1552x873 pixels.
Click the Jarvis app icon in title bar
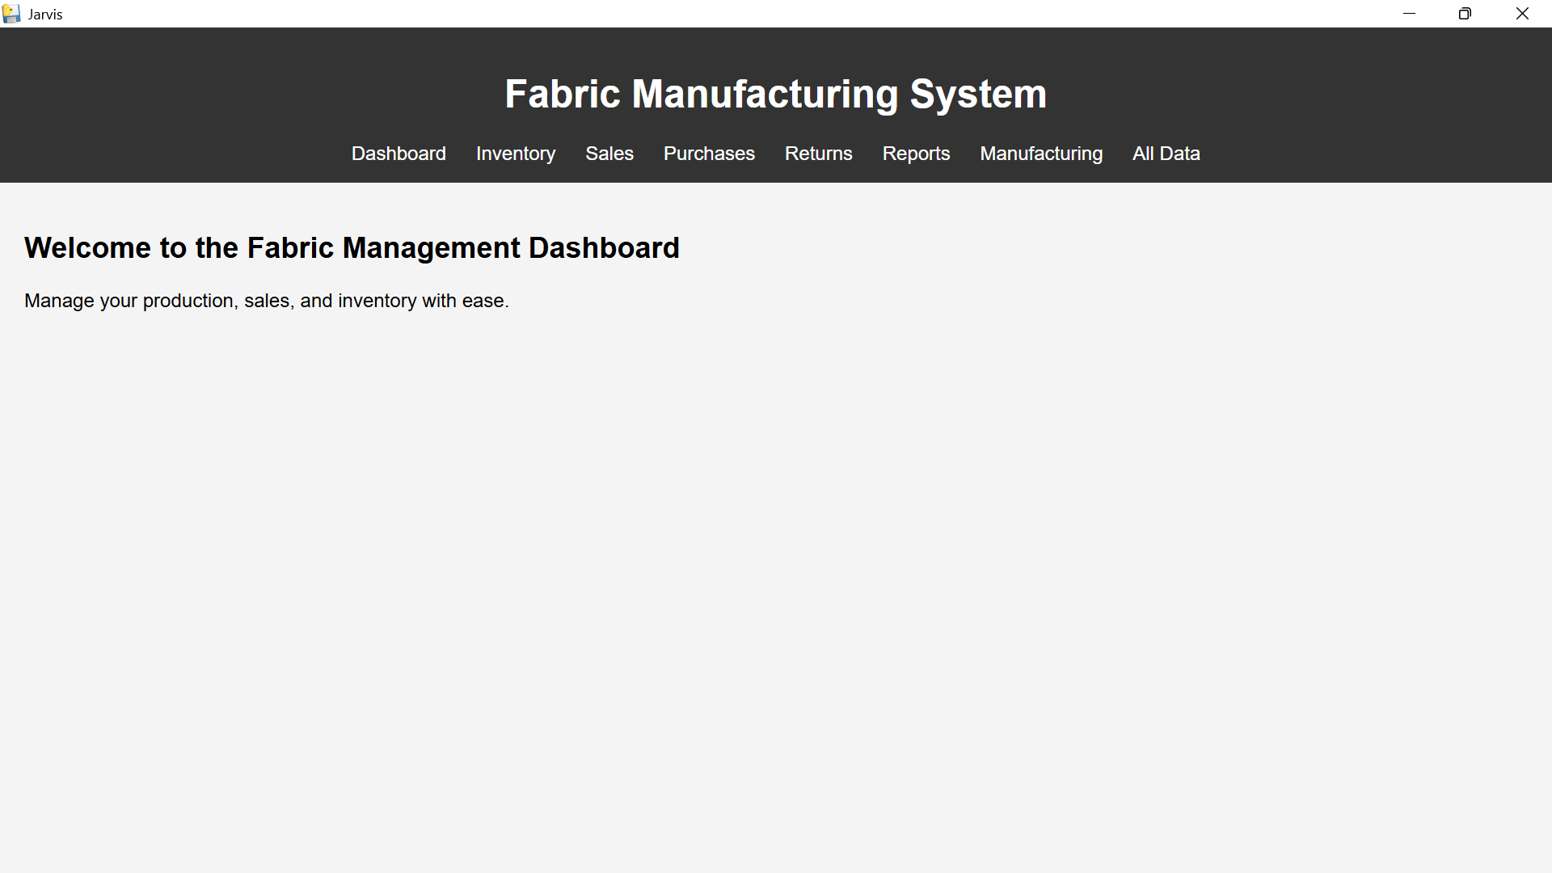tap(11, 14)
